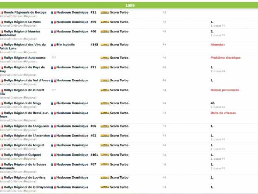Click start number '#67'
This screenshot has width=258, height=194.
(x=93, y=164)
